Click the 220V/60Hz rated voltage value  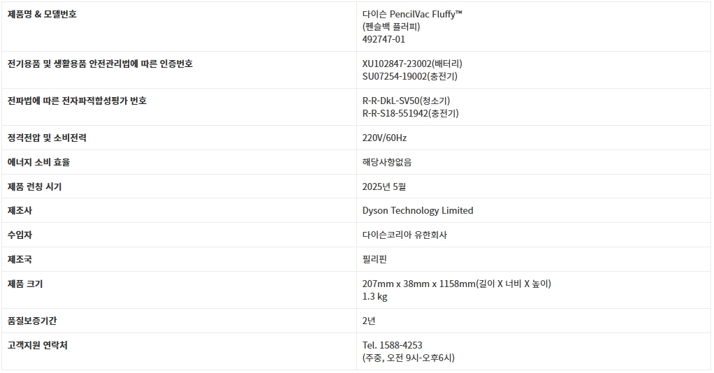384,138
